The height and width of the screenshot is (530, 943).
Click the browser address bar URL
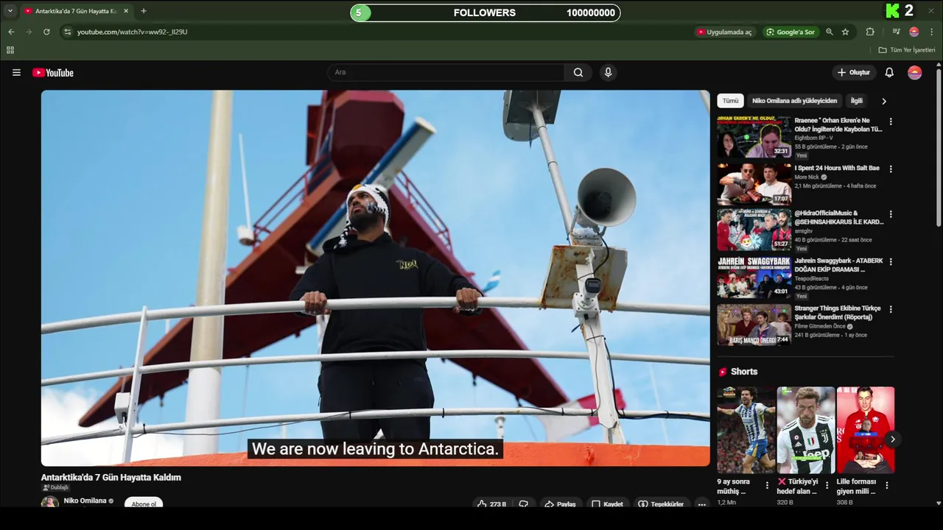click(133, 32)
